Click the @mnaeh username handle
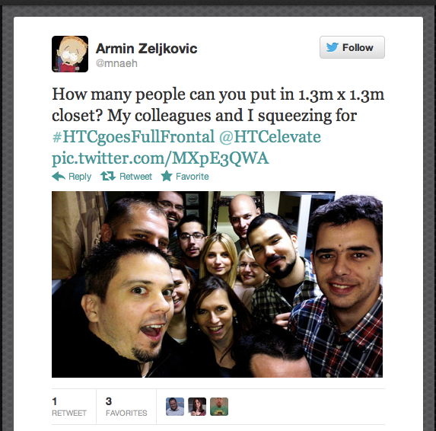This screenshot has height=431, width=436. (x=116, y=63)
